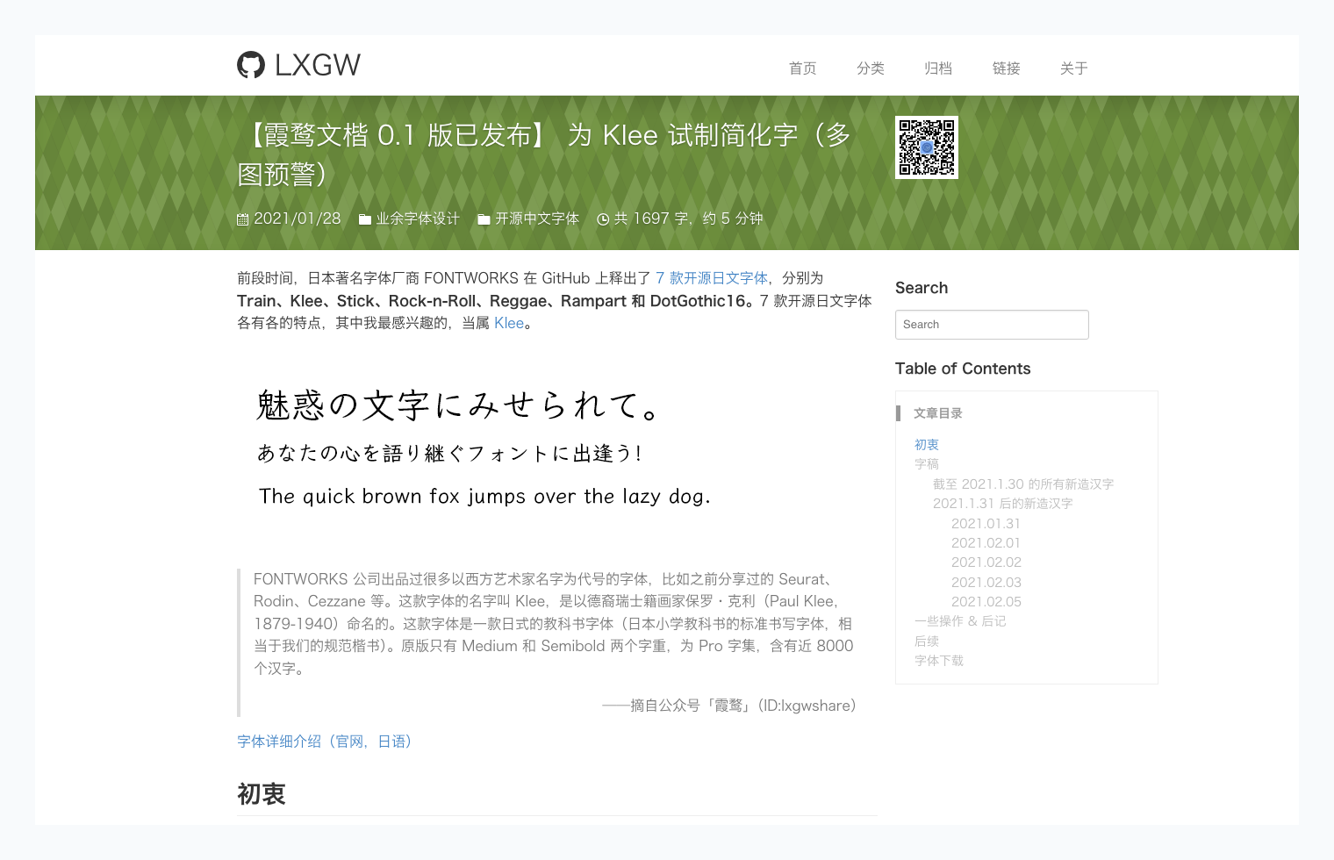Image resolution: width=1334 pixels, height=860 pixels.
Task: Click the clock icon beside word count
Action: pos(603,219)
